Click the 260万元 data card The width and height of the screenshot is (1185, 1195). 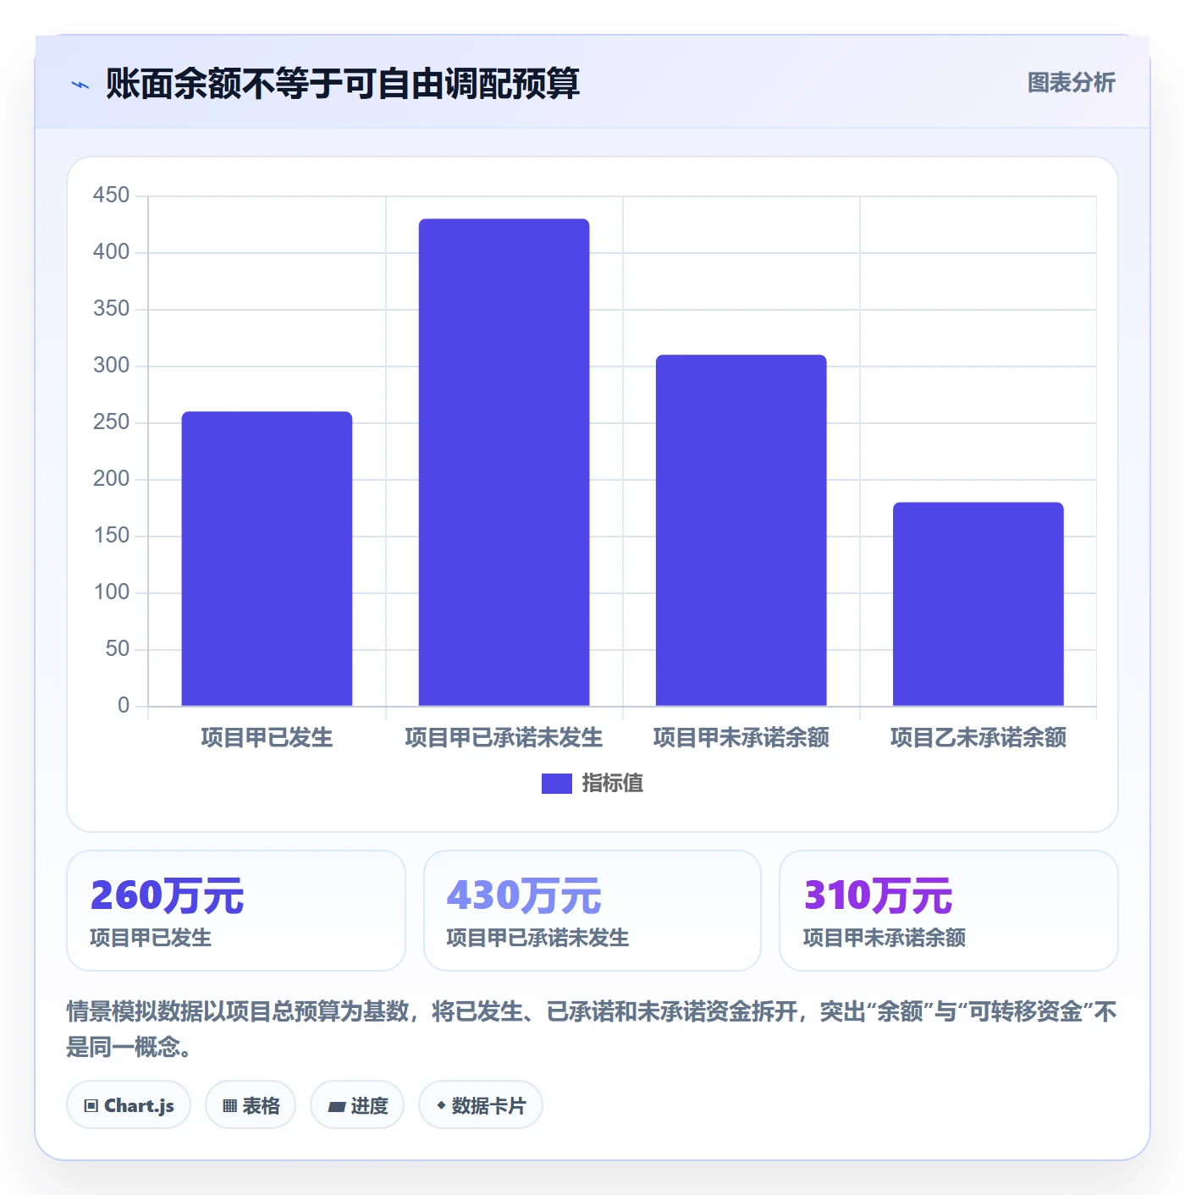pyautogui.click(x=236, y=911)
